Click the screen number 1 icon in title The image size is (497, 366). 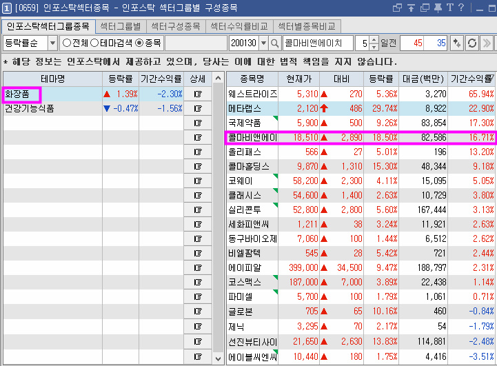tap(7, 8)
